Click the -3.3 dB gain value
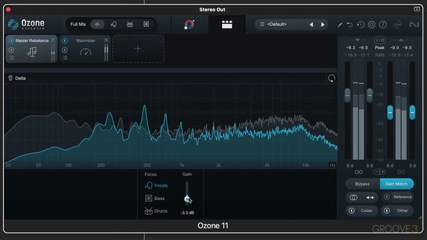Image resolution: width=427 pixels, height=240 pixels. pos(187,213)
